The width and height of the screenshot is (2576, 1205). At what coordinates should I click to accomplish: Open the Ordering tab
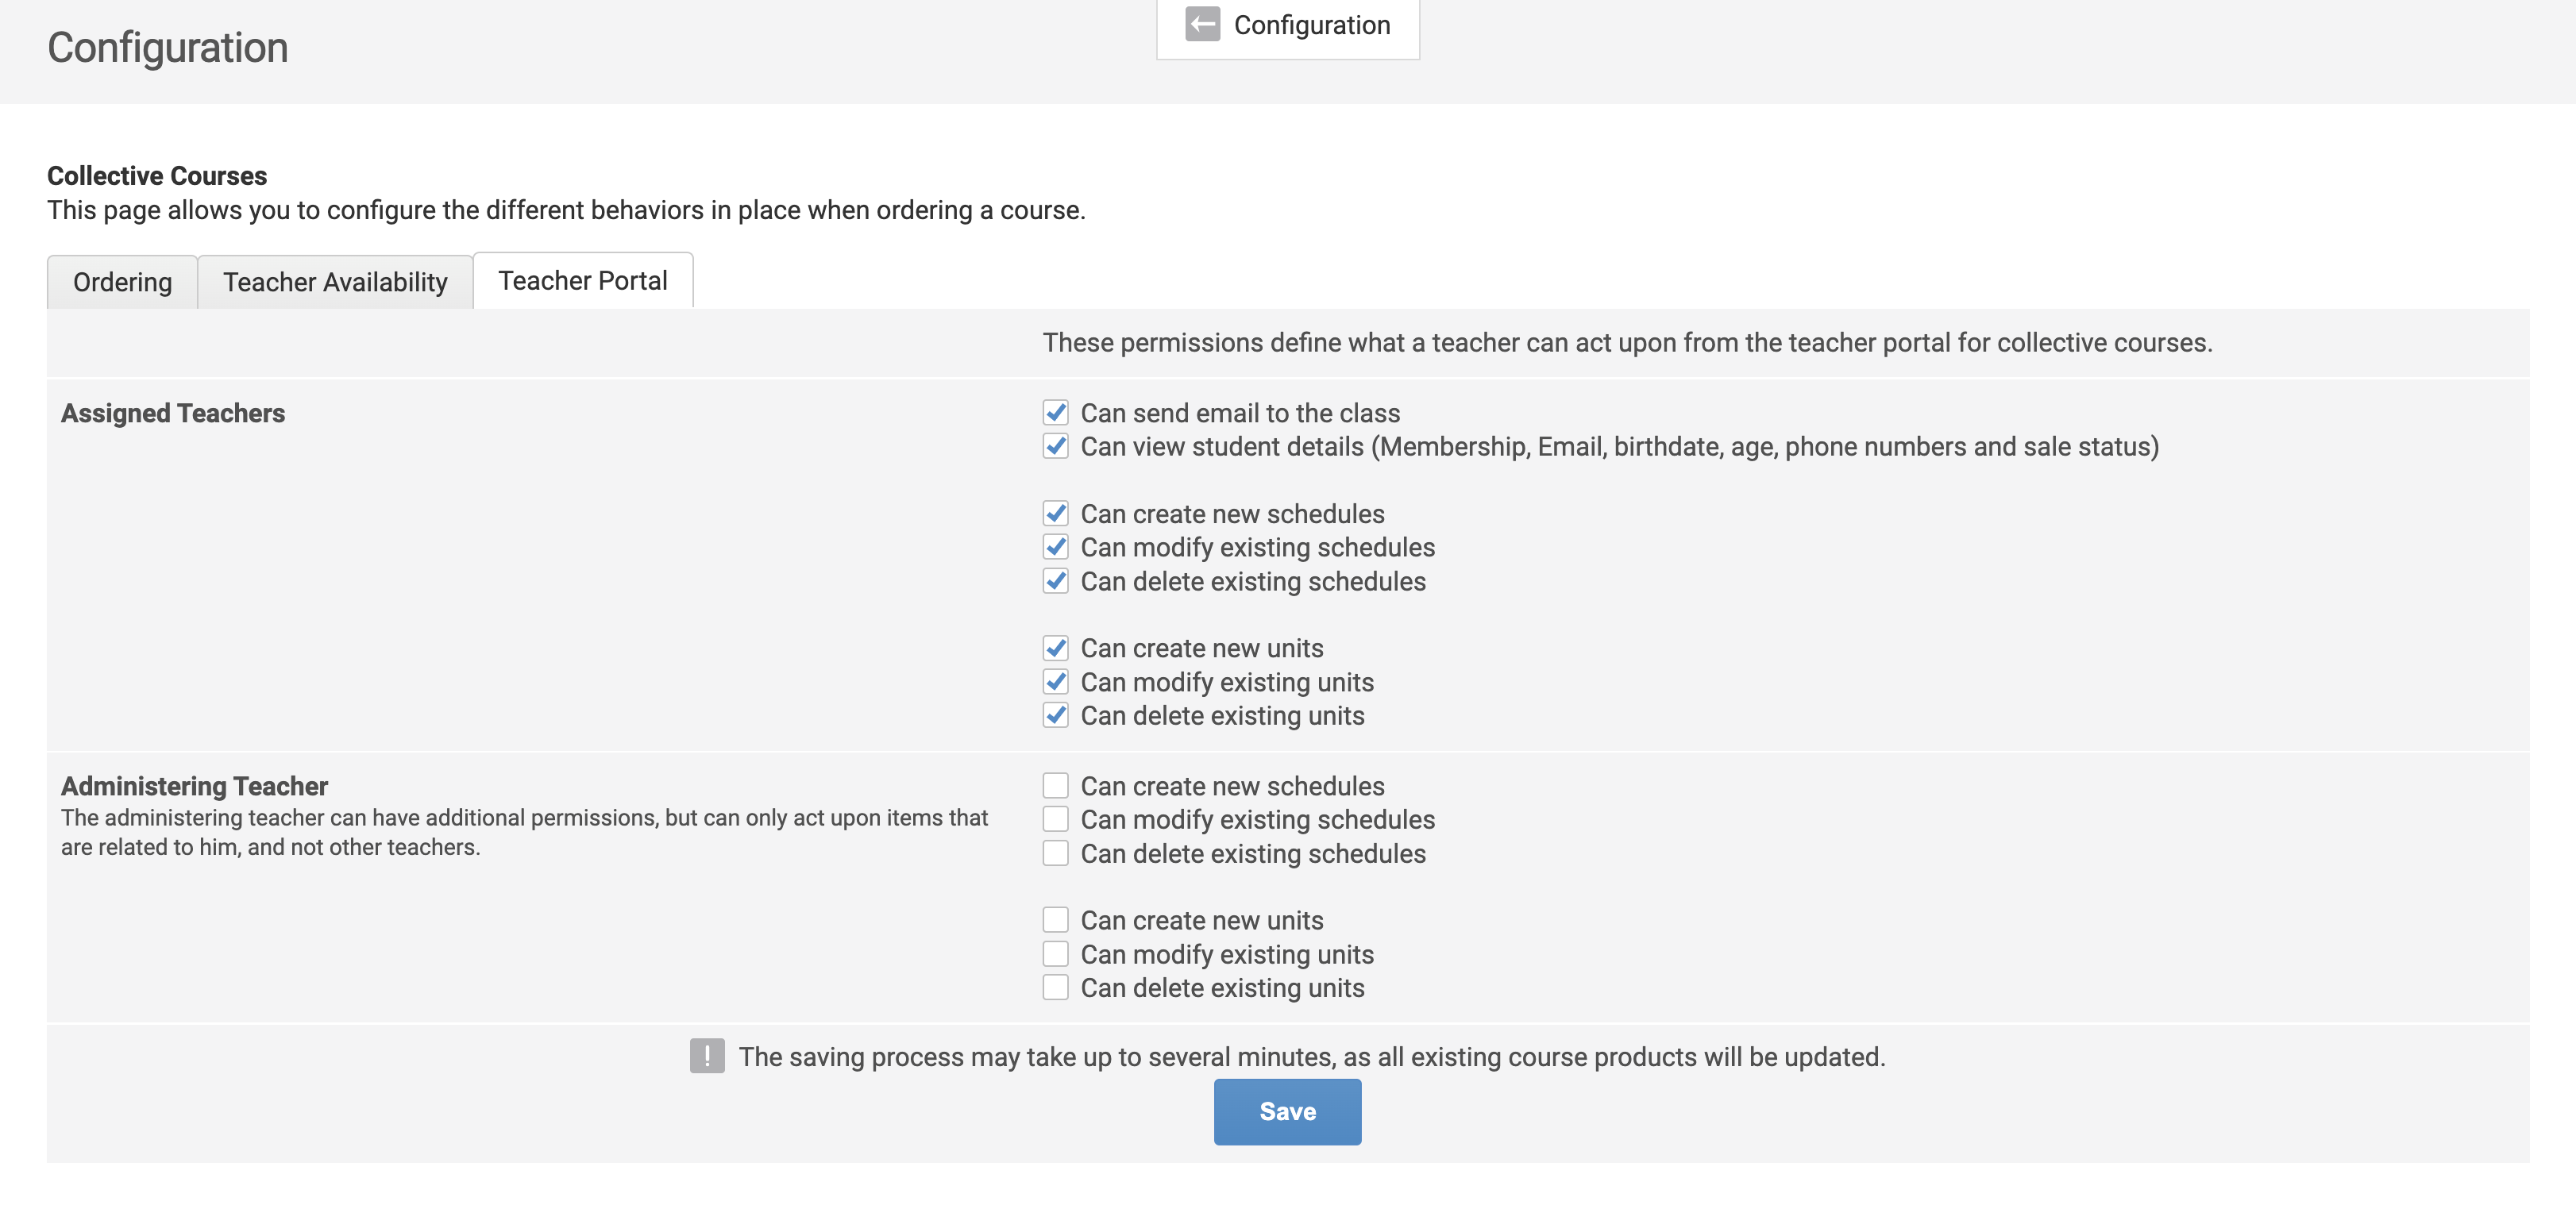122,282
